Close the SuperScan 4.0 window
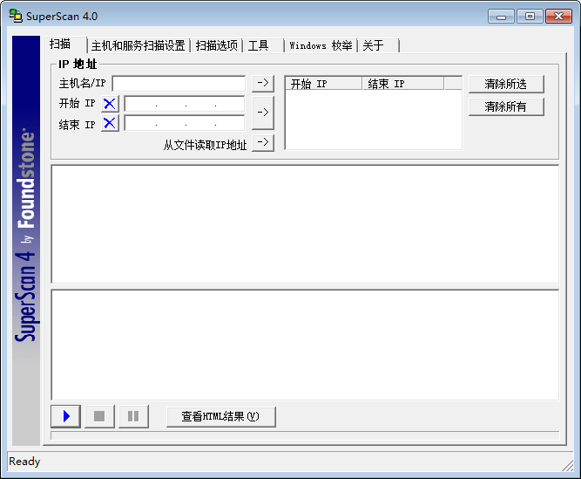 point(558,17)
